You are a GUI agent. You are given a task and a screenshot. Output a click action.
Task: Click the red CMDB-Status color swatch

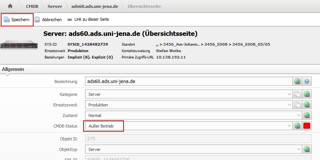coord(307,126)
